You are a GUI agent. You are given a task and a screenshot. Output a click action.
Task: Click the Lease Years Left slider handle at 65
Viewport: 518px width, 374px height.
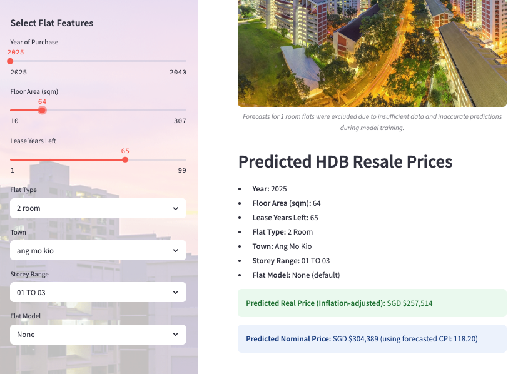125,159
